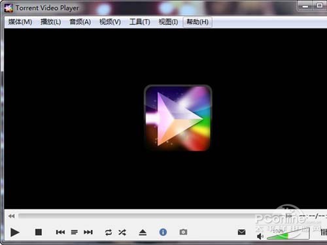Start playback with the Play button

(x=15, y=232)
